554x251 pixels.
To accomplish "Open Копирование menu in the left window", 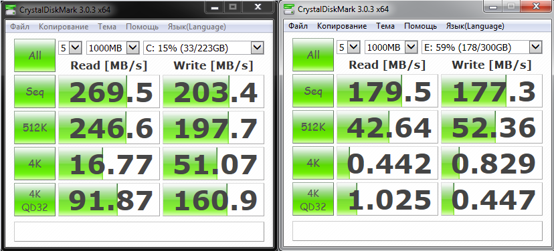I will point(64,27).
